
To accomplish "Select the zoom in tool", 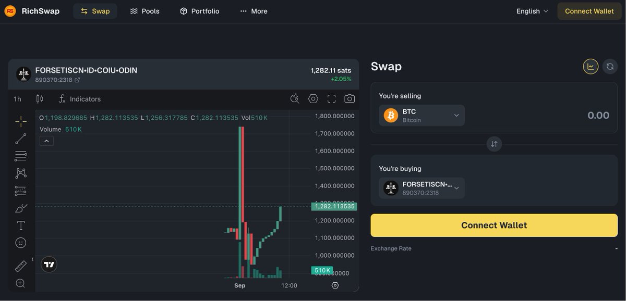I will [21, 283].
